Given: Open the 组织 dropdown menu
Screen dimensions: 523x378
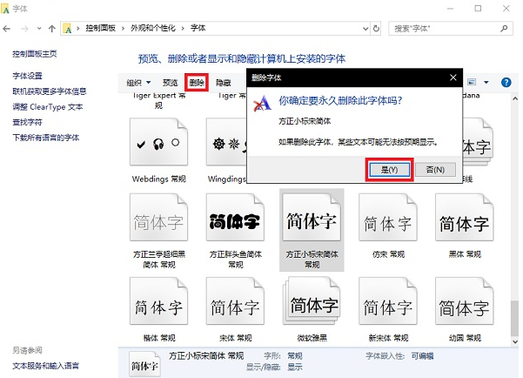Looking at the screenshot, I should click(138, 83).
